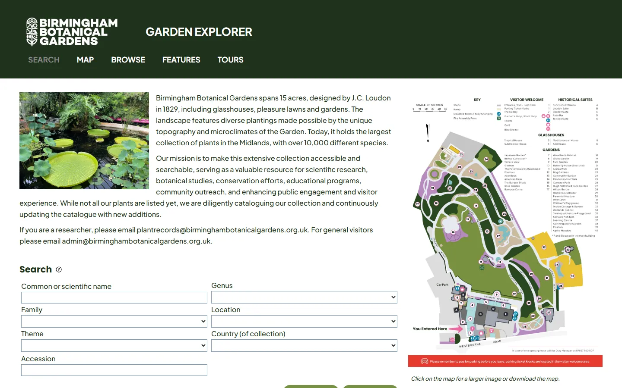Click the paragraph starting "Our mission is"
This screenshot has width=622, height=388.
(x=199, y=186)
